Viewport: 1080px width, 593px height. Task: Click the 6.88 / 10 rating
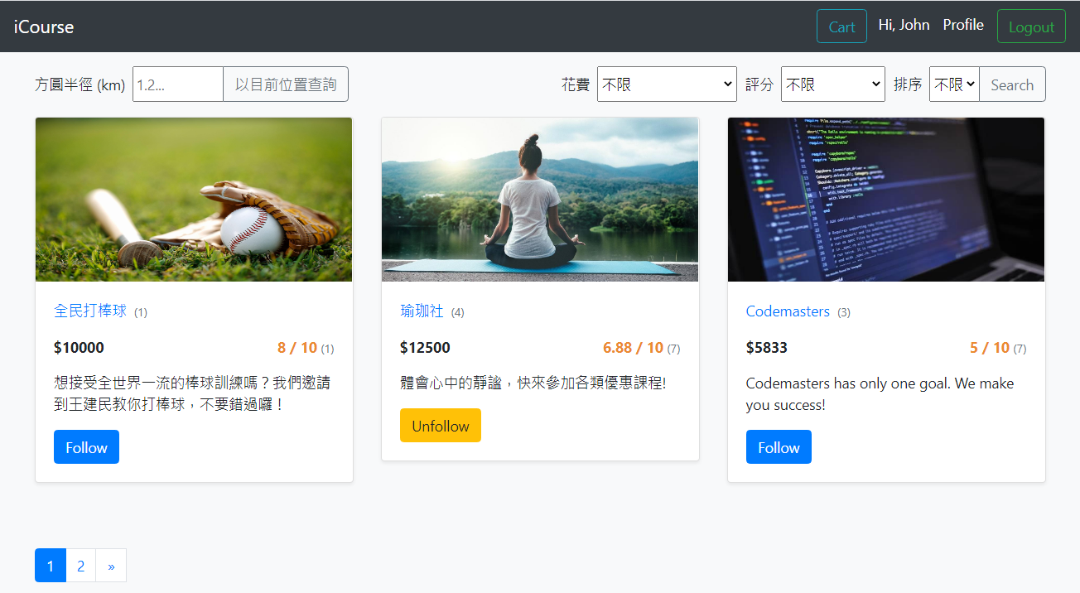click(x=633, y=348)
